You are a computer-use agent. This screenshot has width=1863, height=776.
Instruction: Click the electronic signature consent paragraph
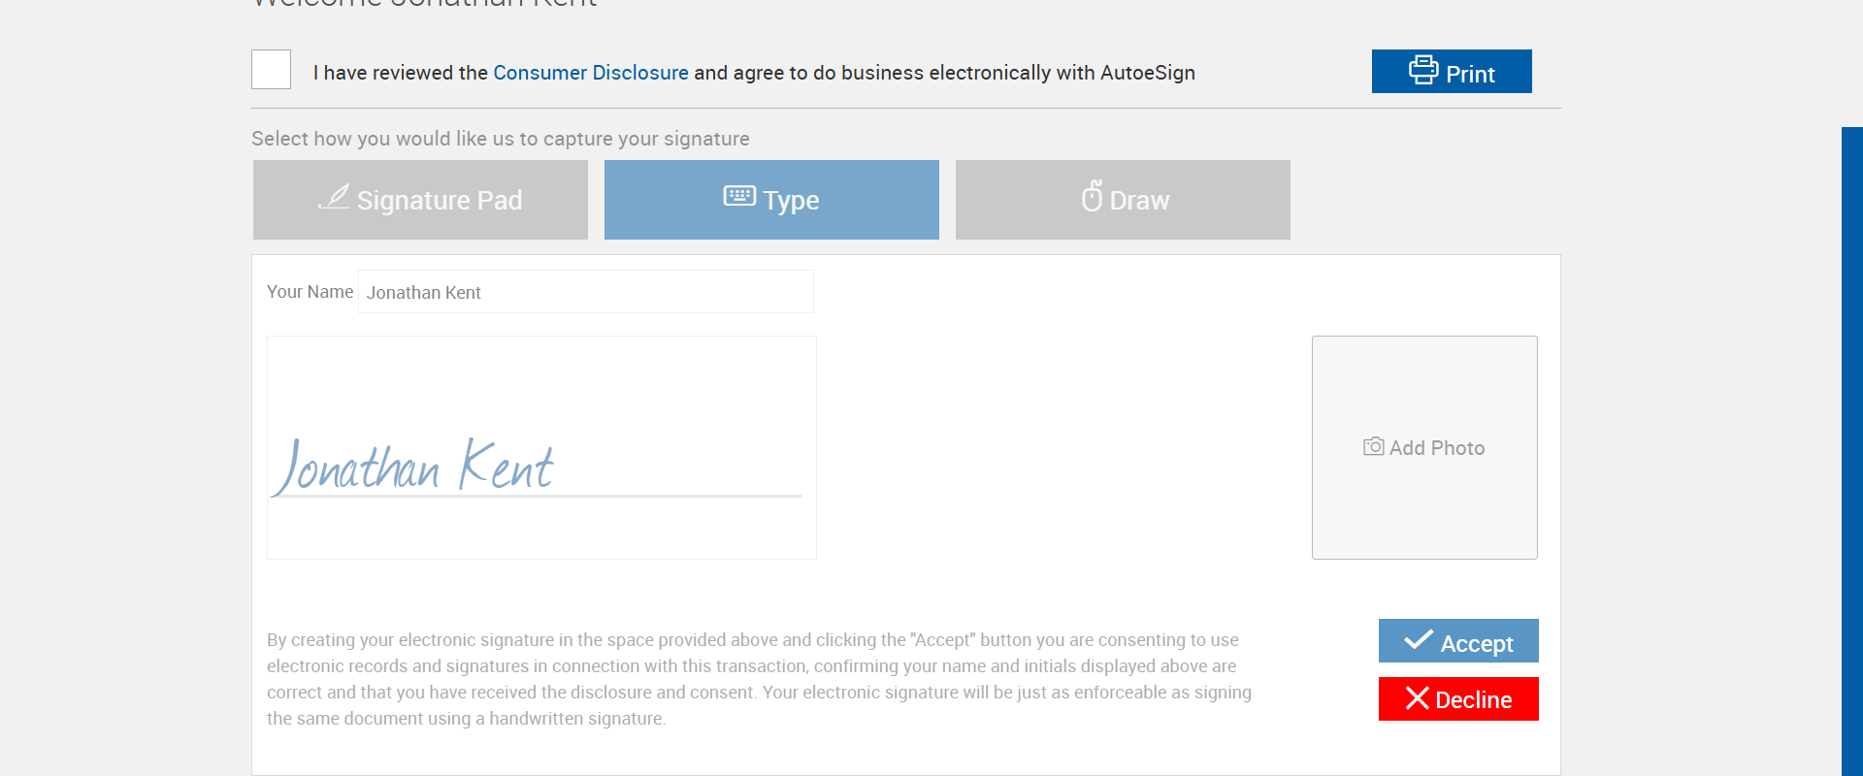pos(759,679)
